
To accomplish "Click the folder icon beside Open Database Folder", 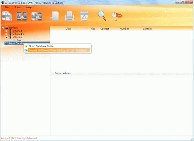I will pos(26,46).
